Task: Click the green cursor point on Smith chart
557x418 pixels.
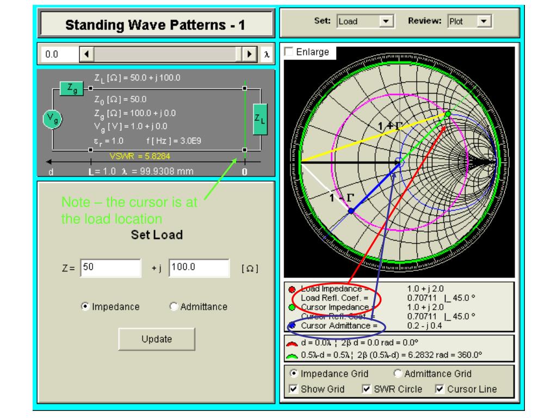Action: pos(448,114)
